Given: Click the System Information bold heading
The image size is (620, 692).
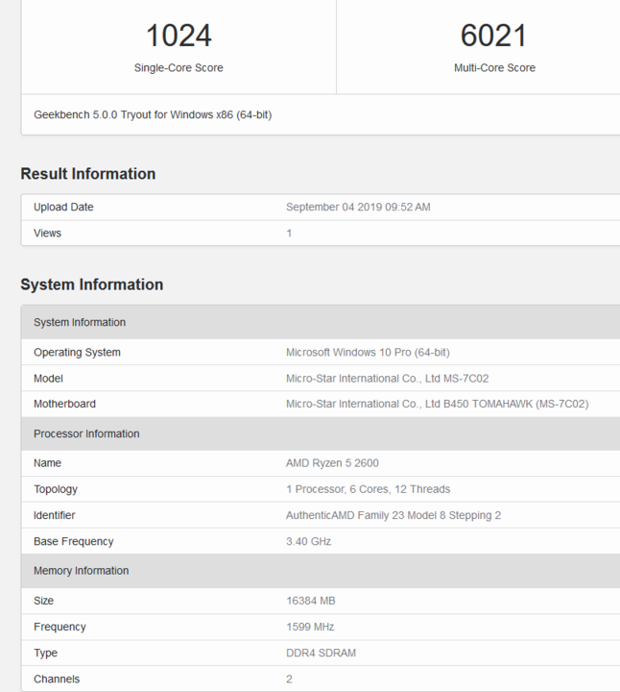Looking at the screenshot, I should (91, 284).
